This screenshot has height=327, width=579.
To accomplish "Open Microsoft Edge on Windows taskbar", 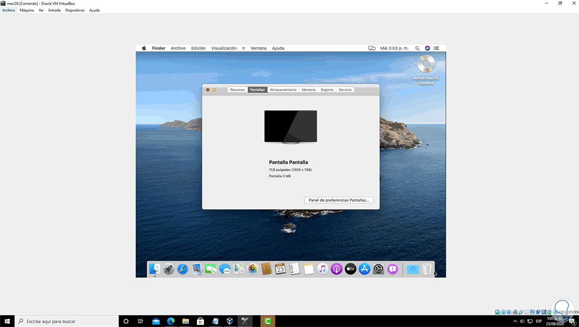I will pos(170,321).
